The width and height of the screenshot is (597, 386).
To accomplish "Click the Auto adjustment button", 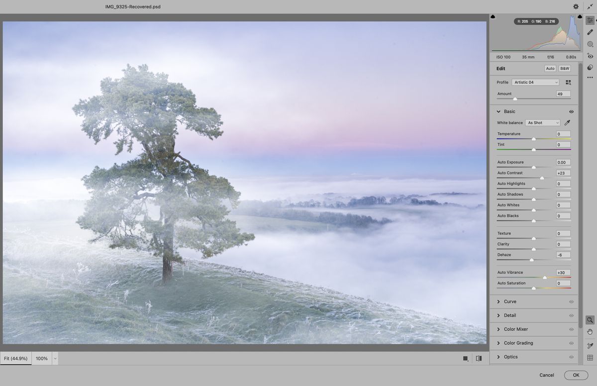I will point(550,68).
